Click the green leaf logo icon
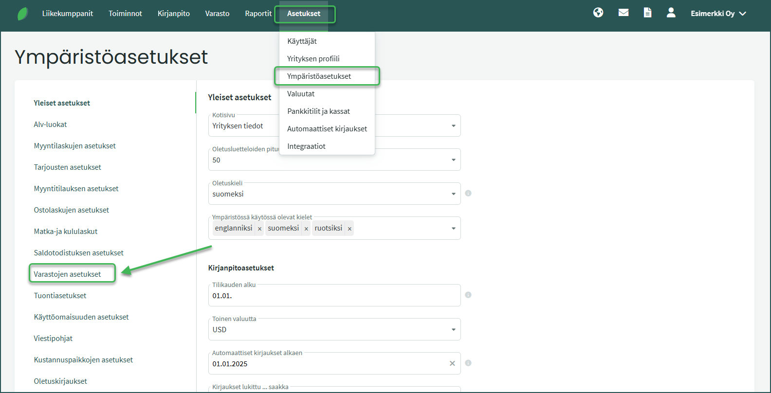The width and height of the screenshot is (771, 393). [x=22, y=14]
